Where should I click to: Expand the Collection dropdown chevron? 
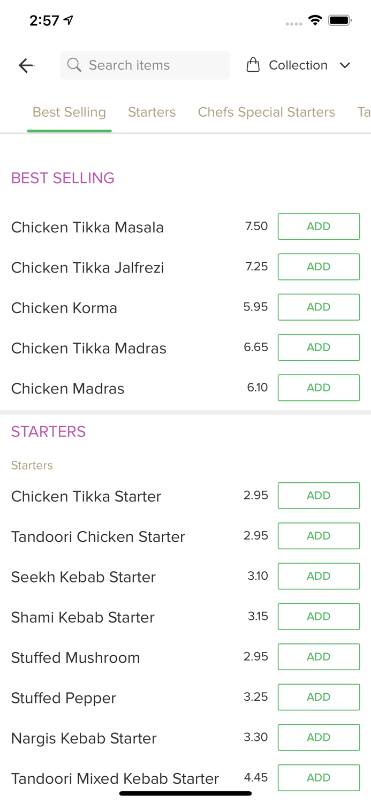[x=345, y=65]
